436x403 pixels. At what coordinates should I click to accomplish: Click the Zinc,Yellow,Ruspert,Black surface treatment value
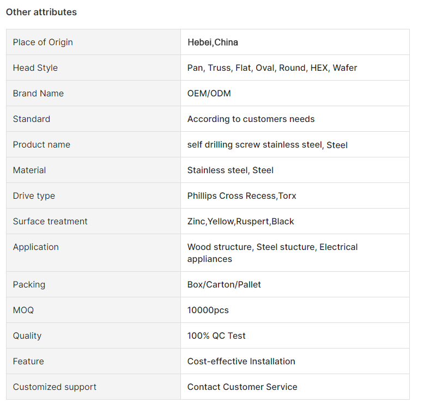[x=240, y=222]
